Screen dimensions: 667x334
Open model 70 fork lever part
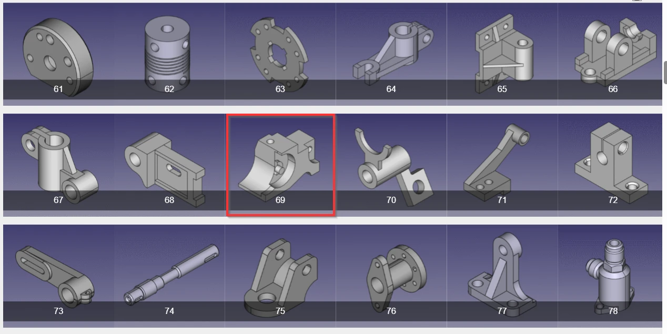[391, 163]
